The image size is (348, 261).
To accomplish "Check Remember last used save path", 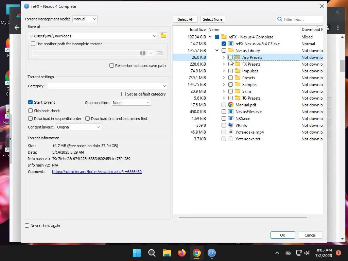I will click(111, 66).
